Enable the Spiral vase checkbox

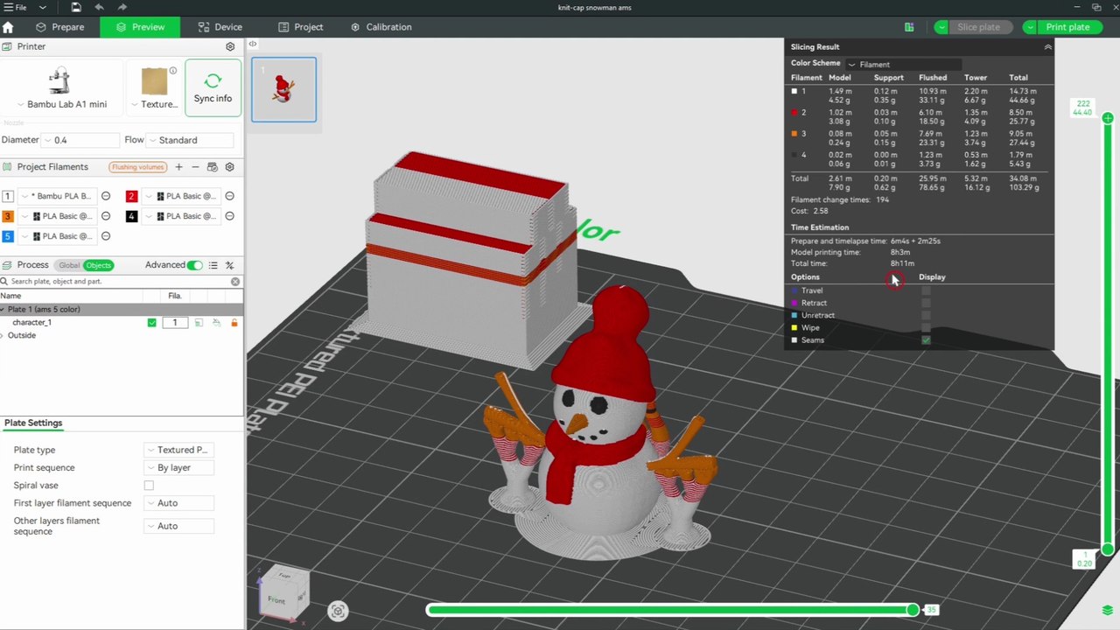149,486
